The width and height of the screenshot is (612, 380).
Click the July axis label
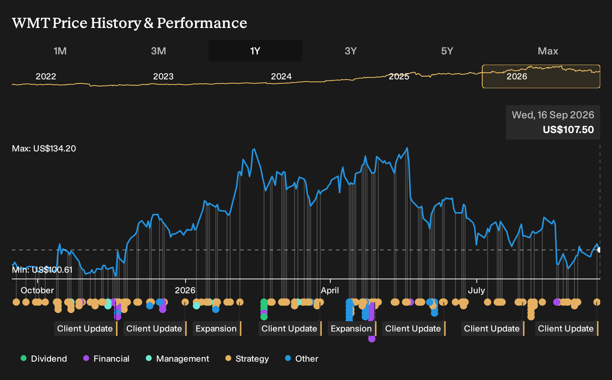pos(476,290)
